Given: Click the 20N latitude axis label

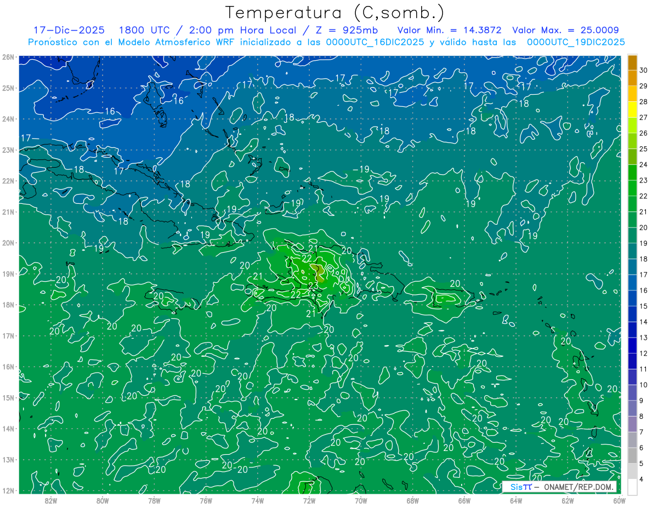Looking at the screenshot, I should click(x=8, y=243).
